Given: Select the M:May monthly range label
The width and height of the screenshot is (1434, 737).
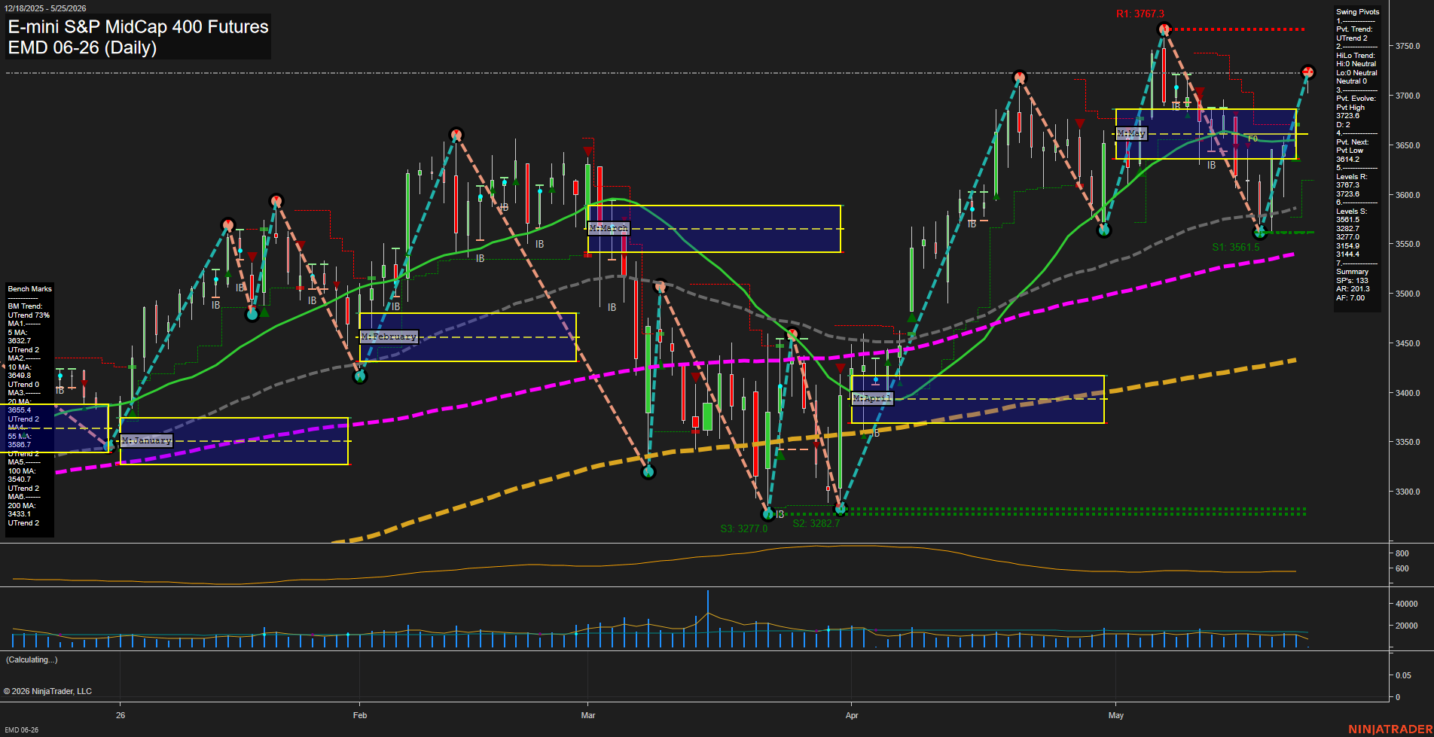Looking at the screenshot, I should click(x=1131, y=133).
